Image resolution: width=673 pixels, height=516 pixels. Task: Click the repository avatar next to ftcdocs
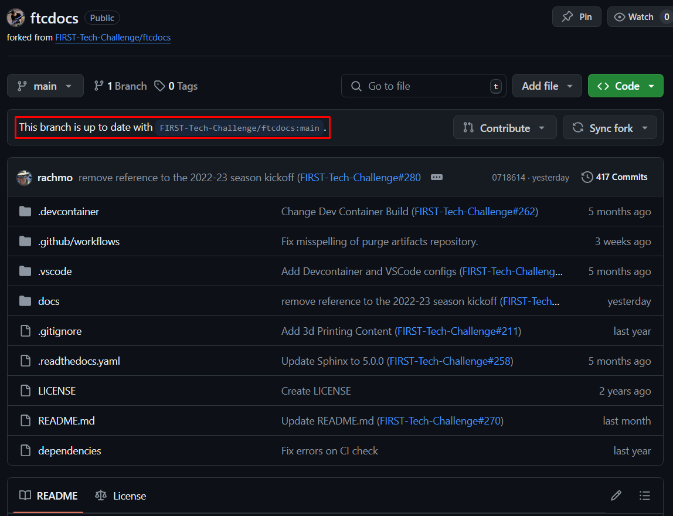[x=16, y=18]
